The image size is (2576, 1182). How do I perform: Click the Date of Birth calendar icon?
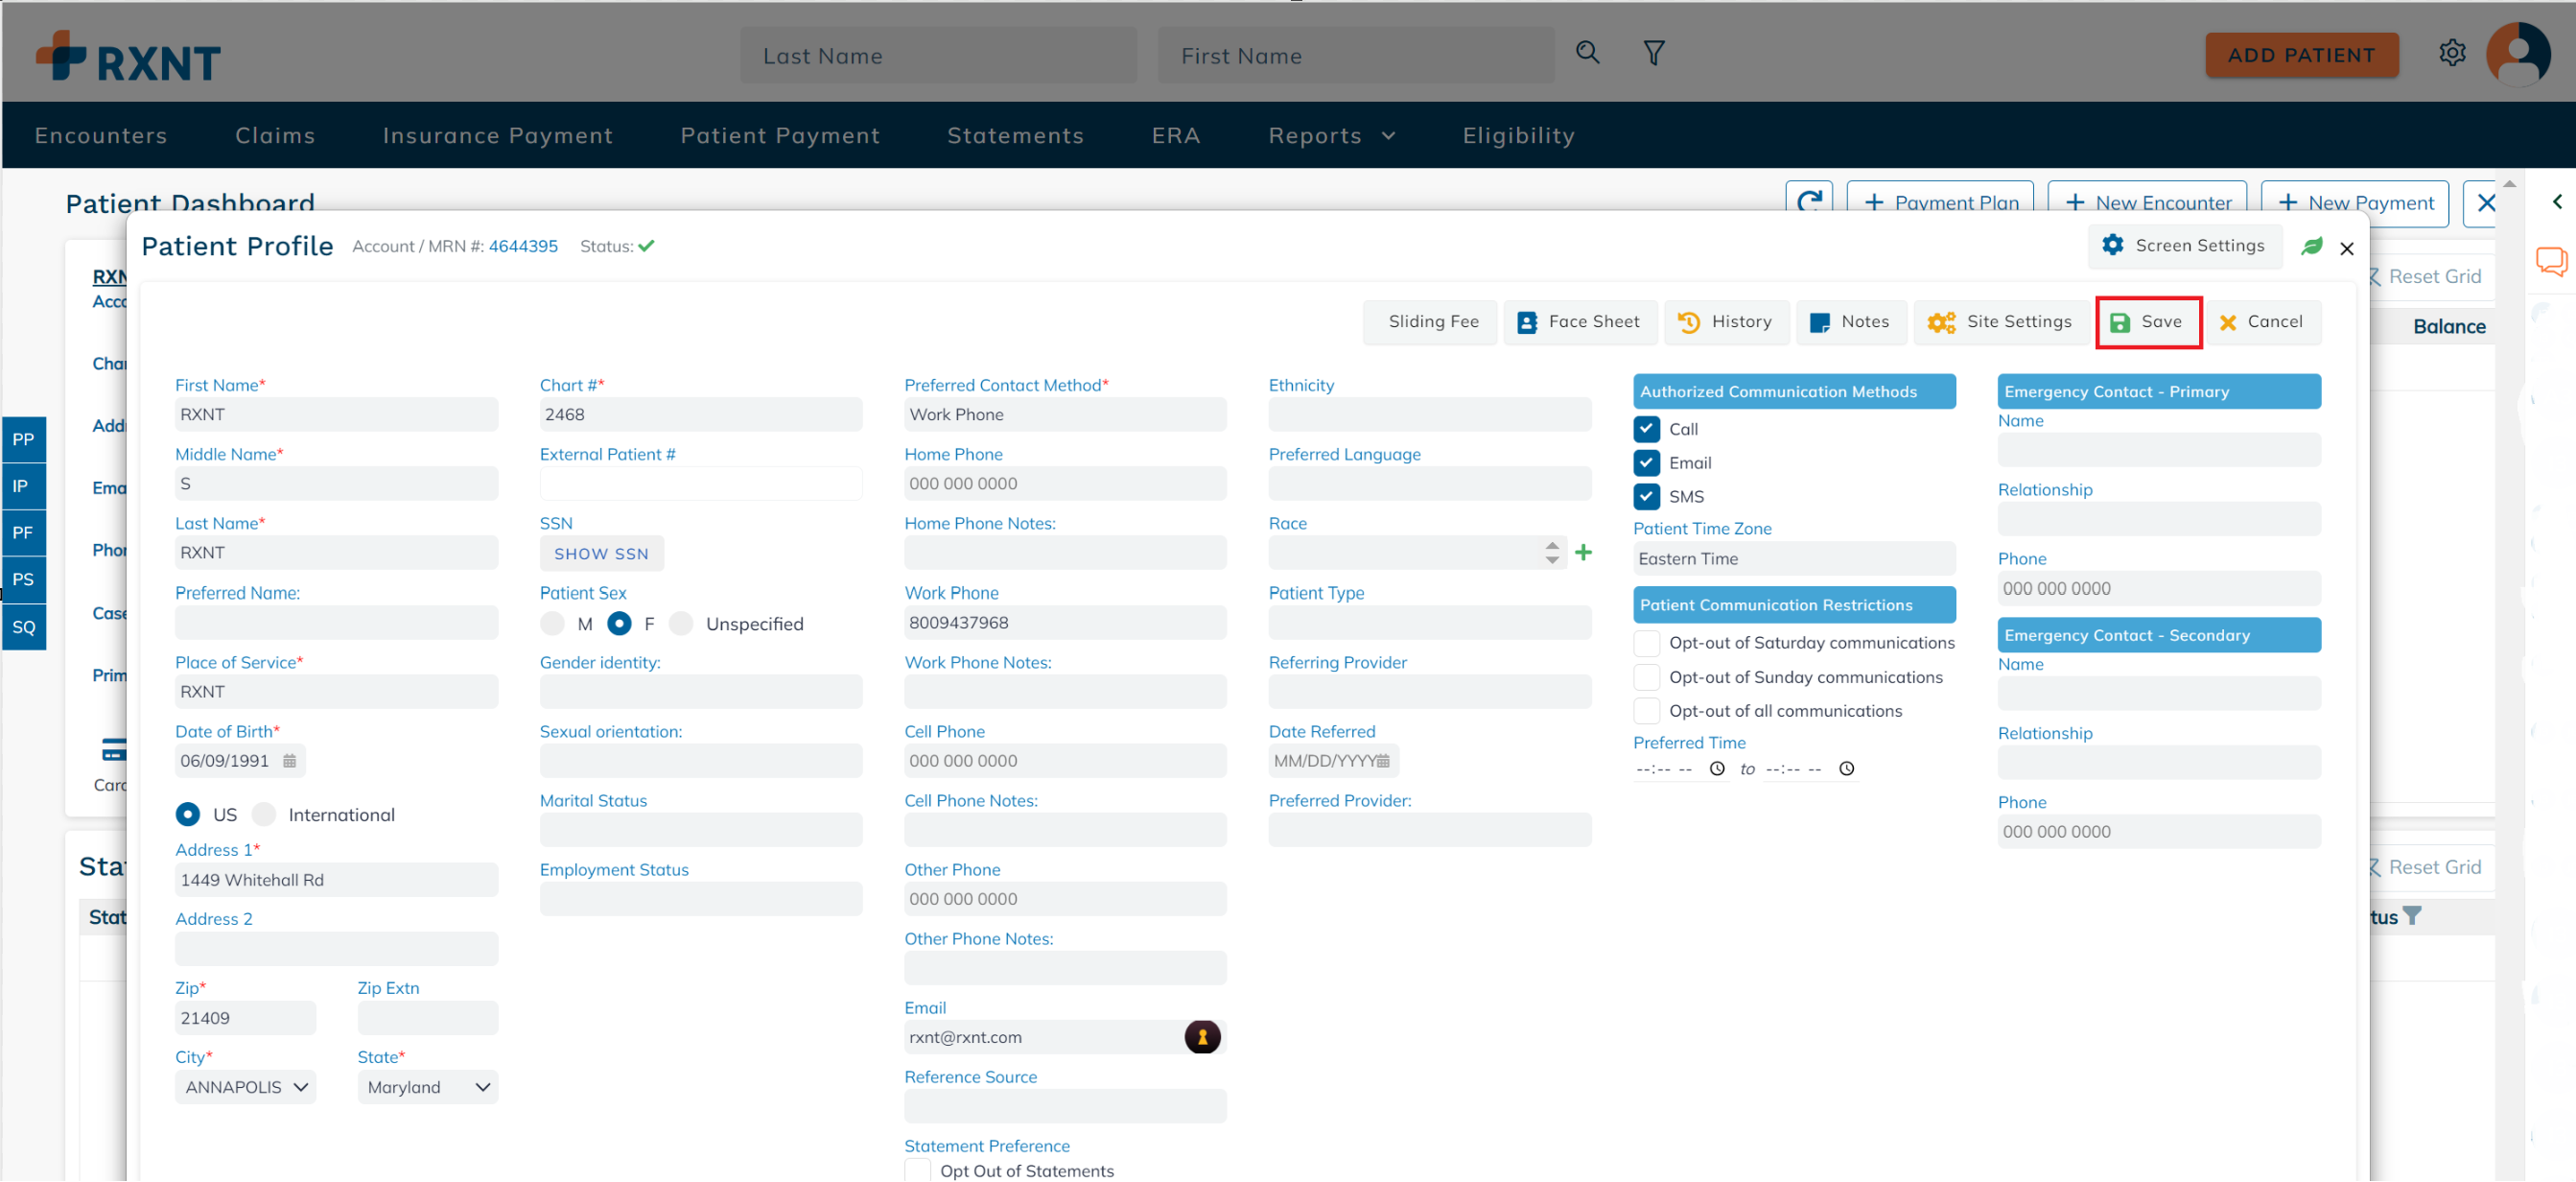(289, 761)
